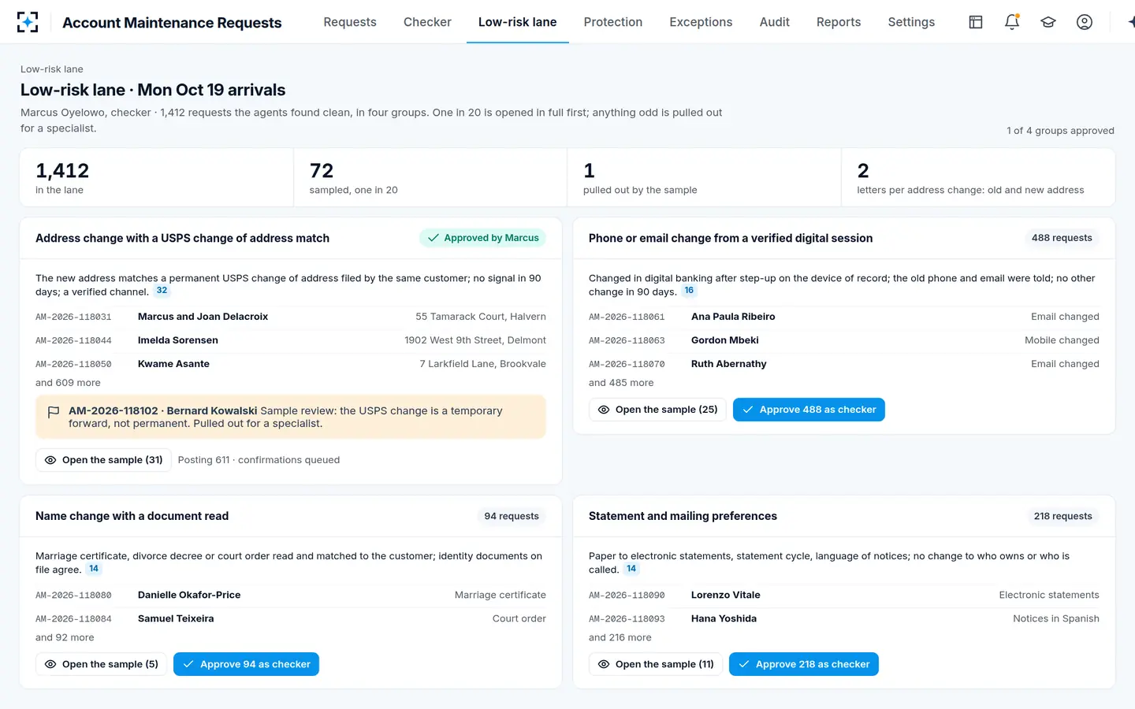Approve 218 as checker
Image resolution: width=1135 pixels, height=709 pixels.
[804, 664]
